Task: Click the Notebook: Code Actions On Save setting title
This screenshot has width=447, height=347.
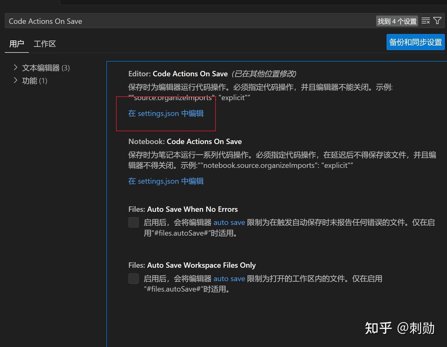Action: pos(185,141)
